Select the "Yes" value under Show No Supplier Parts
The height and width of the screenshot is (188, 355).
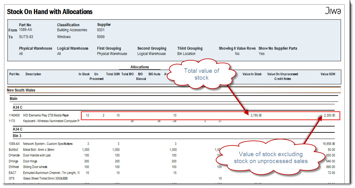tap(262, 54)
